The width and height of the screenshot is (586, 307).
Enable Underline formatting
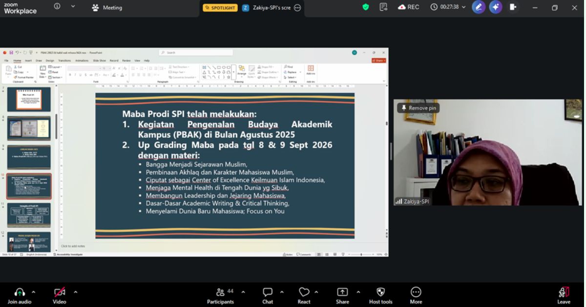[80, 75]
